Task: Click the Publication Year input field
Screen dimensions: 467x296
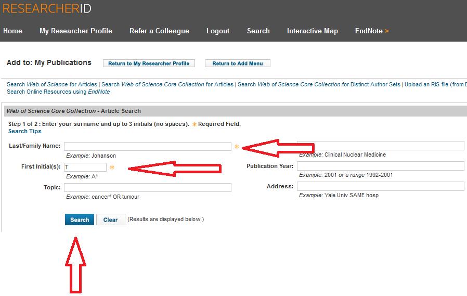Action: [381, 166]
